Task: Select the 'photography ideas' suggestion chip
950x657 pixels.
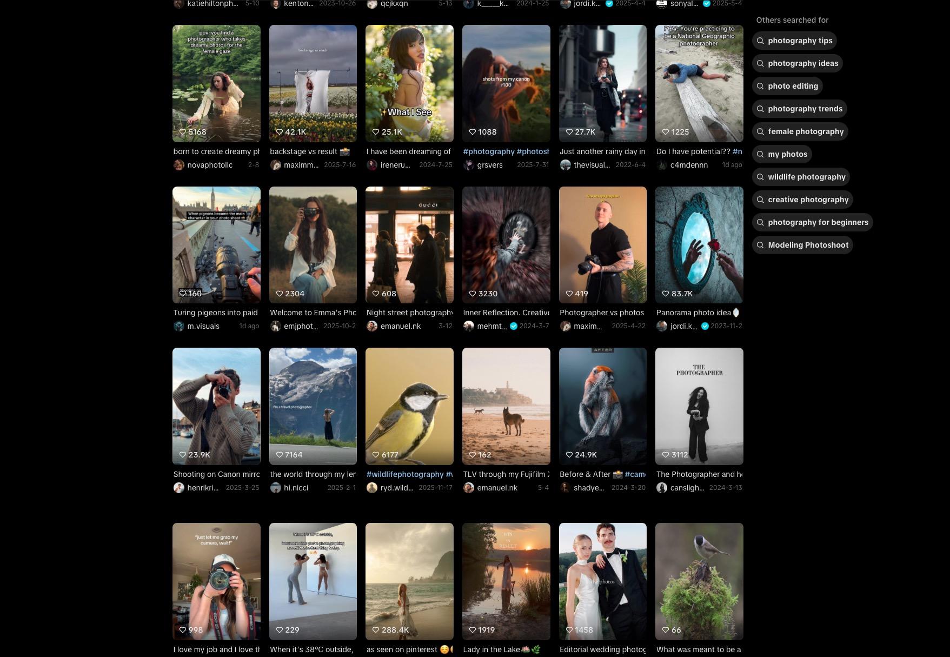Action: pos(797,63)
